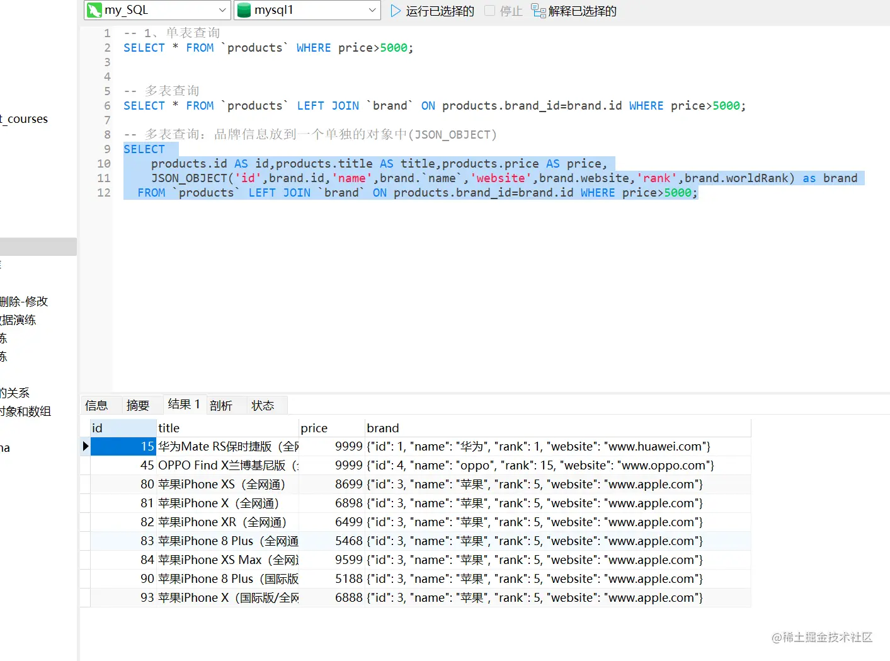
Task: Select the id cell 80
Action: (x=123, y=484)
